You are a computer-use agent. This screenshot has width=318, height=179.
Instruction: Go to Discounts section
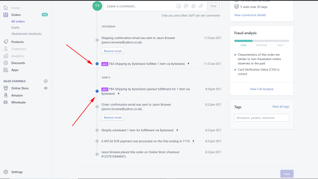tap(18, 63)
